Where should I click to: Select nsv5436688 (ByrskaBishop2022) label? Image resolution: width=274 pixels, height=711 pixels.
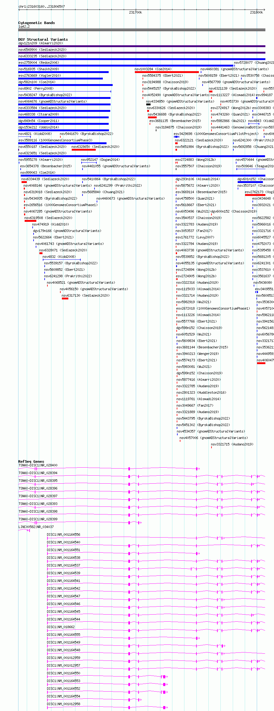point(175,114)
